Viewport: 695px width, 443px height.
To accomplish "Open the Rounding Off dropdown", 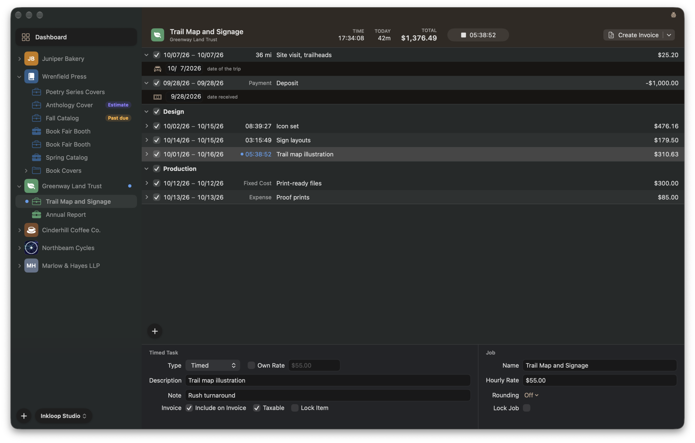I will 531,395.
